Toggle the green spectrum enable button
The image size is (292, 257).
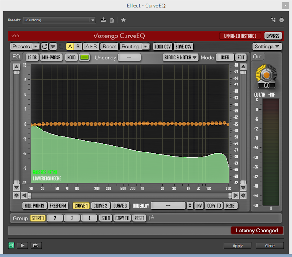[84, 58]
